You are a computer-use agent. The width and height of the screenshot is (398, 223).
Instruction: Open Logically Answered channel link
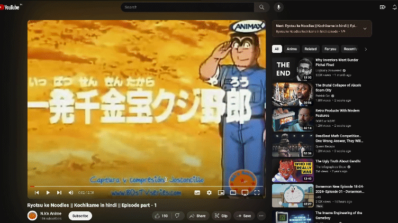329,70
